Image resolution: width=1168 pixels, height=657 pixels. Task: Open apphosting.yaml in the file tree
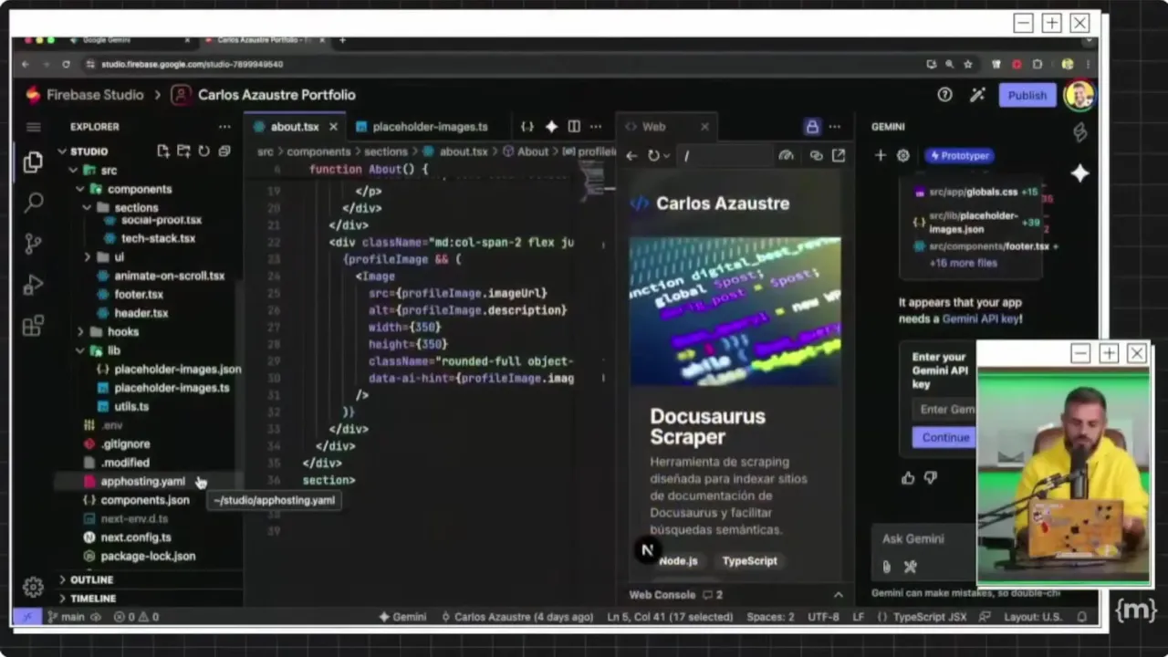coord(142,482)
